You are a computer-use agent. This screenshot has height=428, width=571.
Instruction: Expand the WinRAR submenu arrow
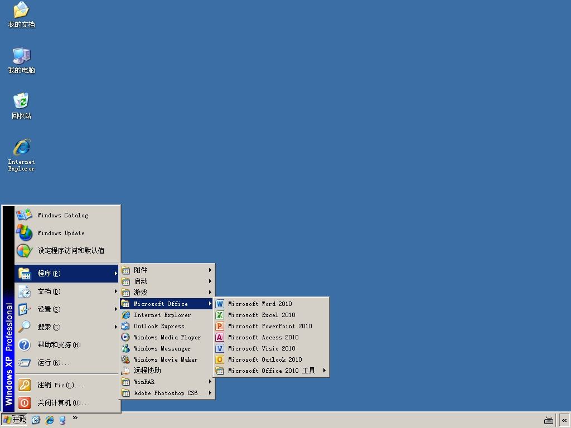click(x=210, y=382)
